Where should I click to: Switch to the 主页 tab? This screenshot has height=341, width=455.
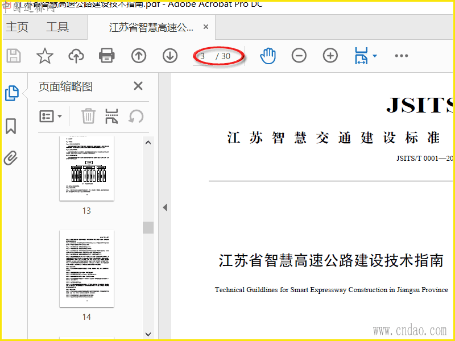click(17, 27)
